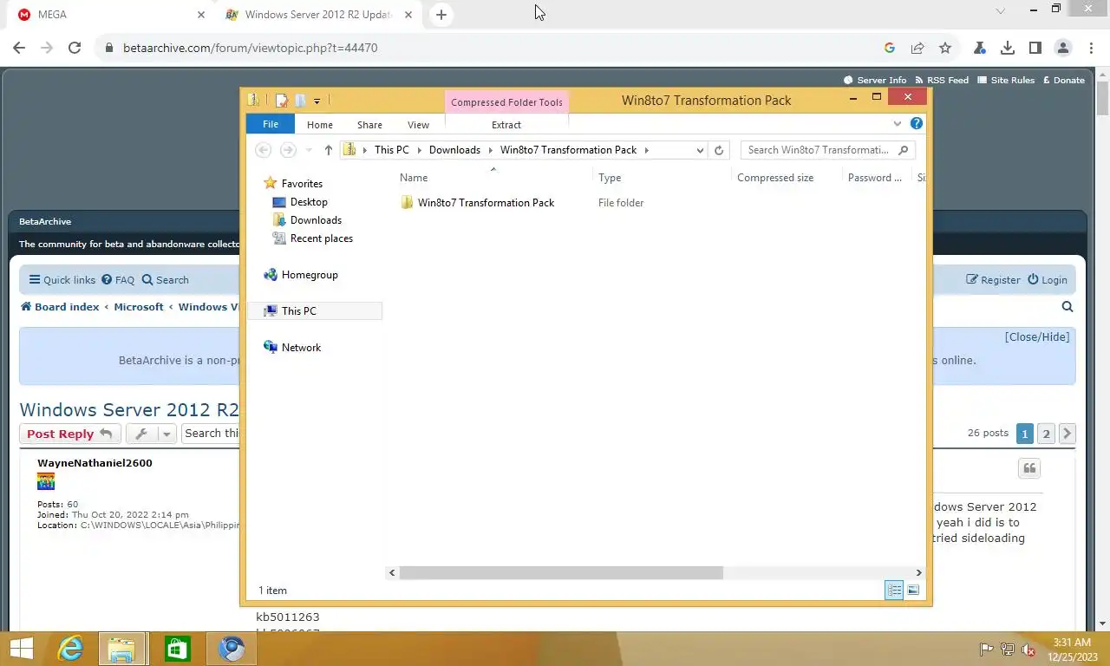Click the Share this page icon
This screenshot has width=1110, height=666.
point(917,48)
